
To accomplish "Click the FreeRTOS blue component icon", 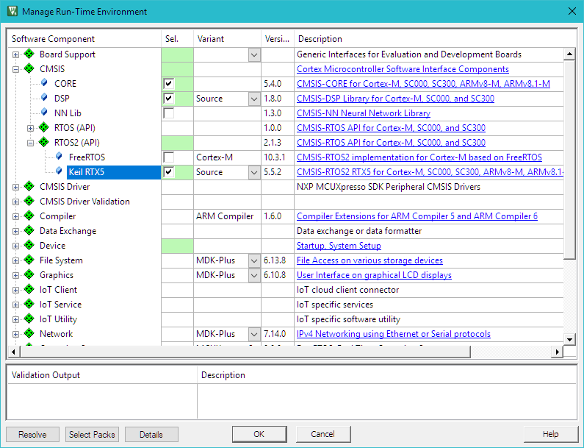I will (x=59, y=156).
